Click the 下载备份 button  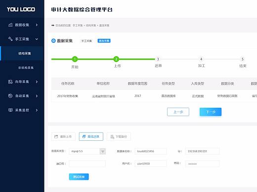tap(119, 136)
